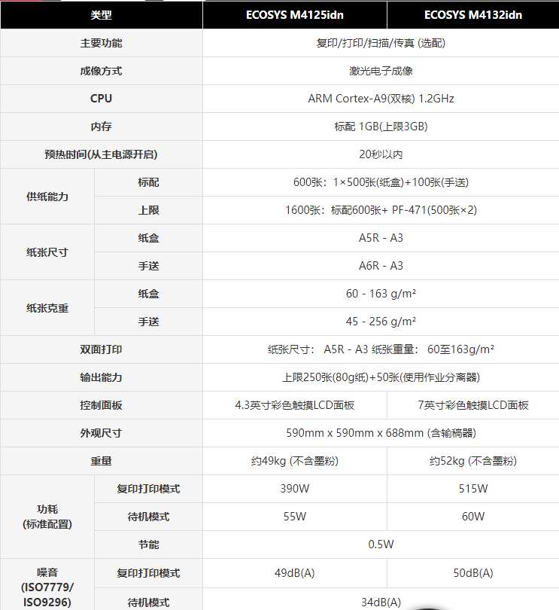This screenshot has width=559, height=610.
Task: Click the ECOSYS M4125idn column header
Action: (295, 15)
